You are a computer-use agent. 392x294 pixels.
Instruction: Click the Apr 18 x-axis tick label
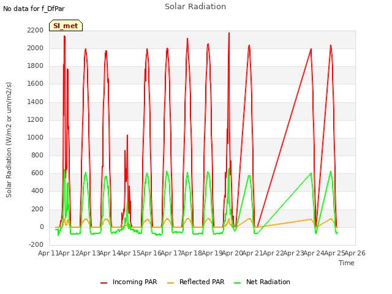[x=191, y=253]
